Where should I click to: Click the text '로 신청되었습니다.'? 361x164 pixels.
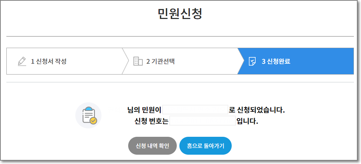pyautogui.click(x=257, y=110)
